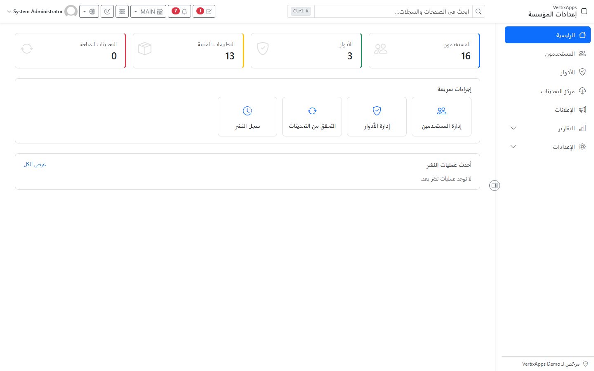Image resolution: width=594 pixels, height=371 pixels.
Task: Click the heading أحدث عمليات النشر
Action: coord(449,165)
